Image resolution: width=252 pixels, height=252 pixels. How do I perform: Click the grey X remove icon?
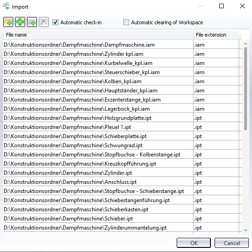[44, 22]
